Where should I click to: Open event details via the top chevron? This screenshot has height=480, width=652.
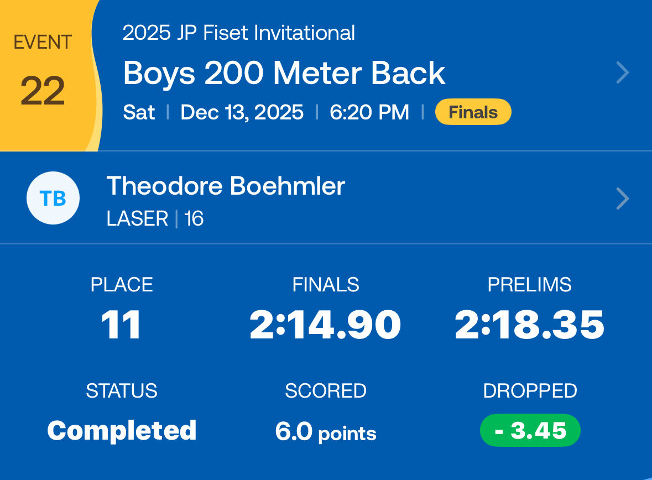(x=623, y=72)
